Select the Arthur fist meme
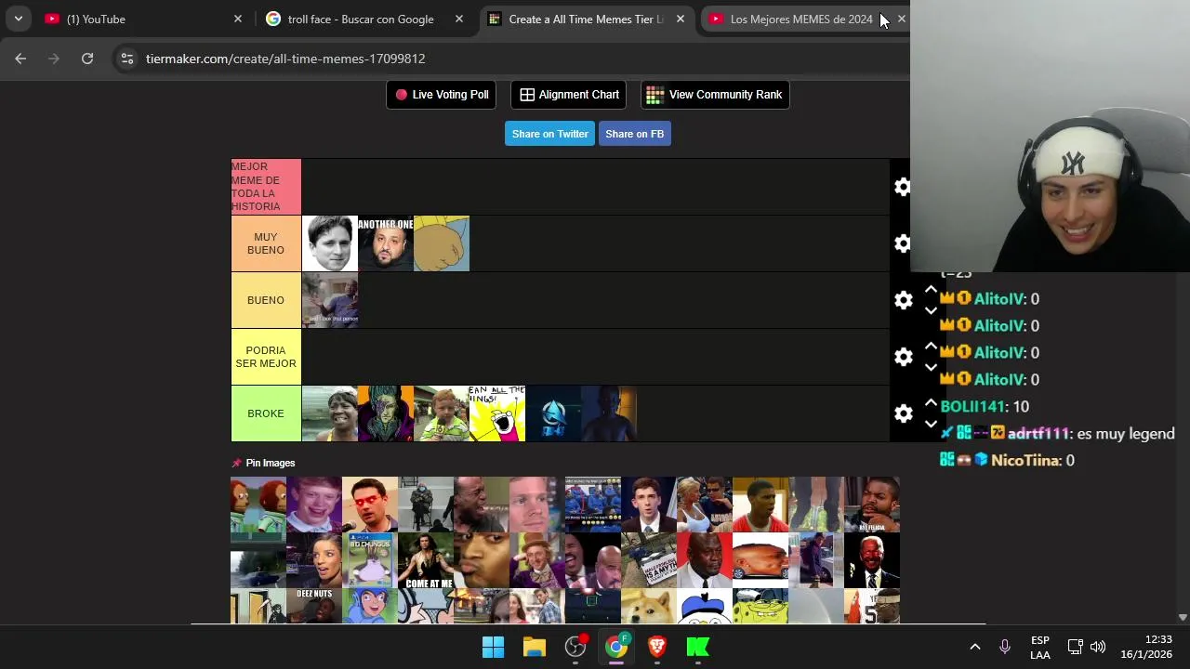The image size is (1190, 669). [x=442, y=243]
